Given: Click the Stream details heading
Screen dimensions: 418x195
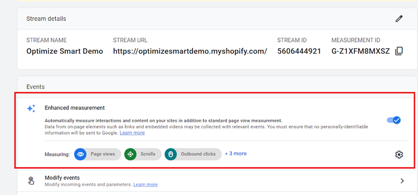Looking at the screenshot, I should pyautogui.click(x=46, y=19).
